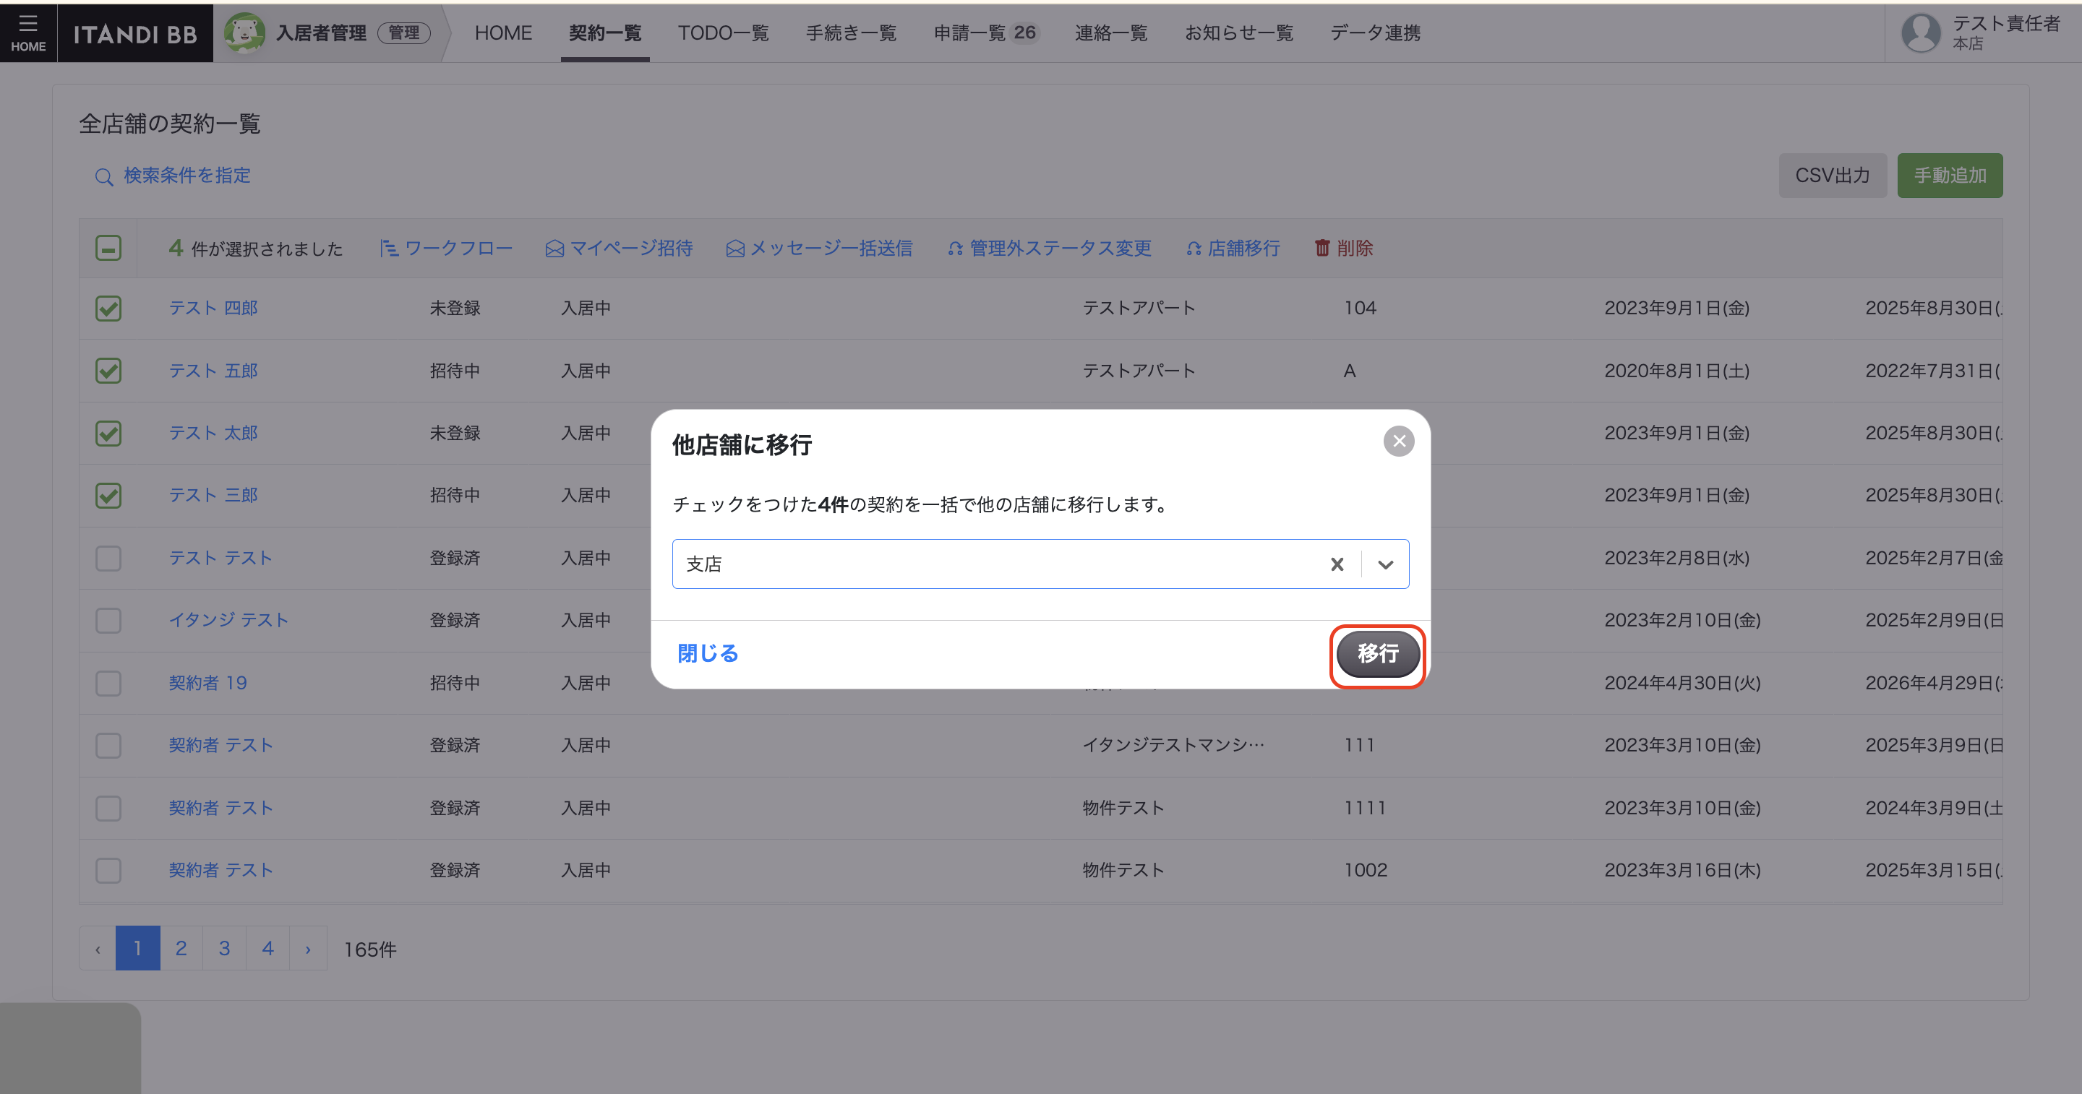Click the 閉じる link in the dialog

pyautogui.click(x=707, y=652)
